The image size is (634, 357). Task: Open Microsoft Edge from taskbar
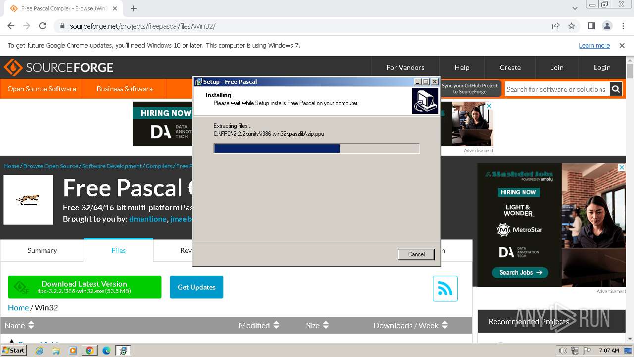[x=106, y=351]
